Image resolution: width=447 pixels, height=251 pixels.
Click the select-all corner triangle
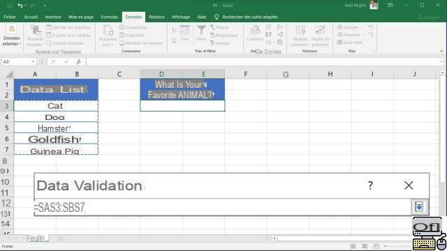click(x=8, y=75)
